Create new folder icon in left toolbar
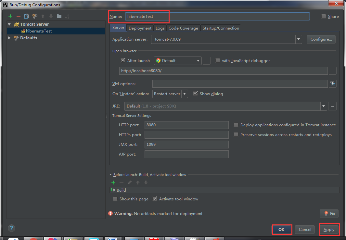Image resolution: width=346 pixels, height=240 pixels. [x=59, y=16]
